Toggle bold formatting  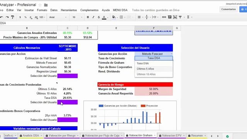(x=88, y=17)
